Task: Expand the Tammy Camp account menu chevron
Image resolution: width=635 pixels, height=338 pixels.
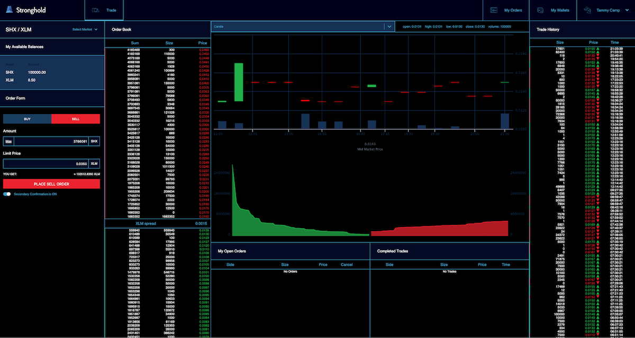Action: pos(627,10)
